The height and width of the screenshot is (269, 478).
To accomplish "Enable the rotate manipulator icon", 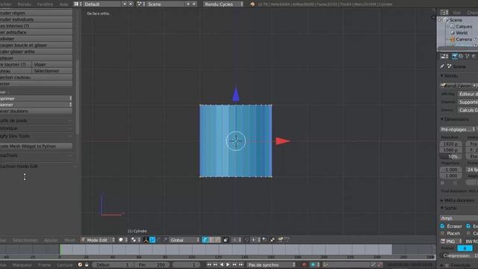I will [159, 240].
